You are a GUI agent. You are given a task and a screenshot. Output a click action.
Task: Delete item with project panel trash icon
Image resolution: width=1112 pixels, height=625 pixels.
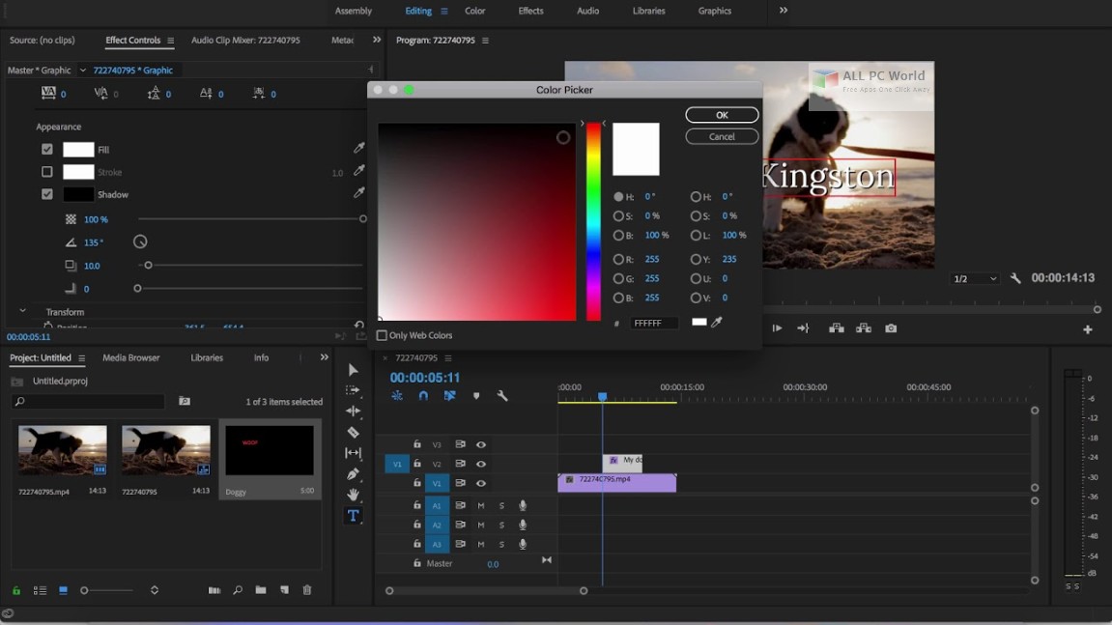(x=307, y=590)
